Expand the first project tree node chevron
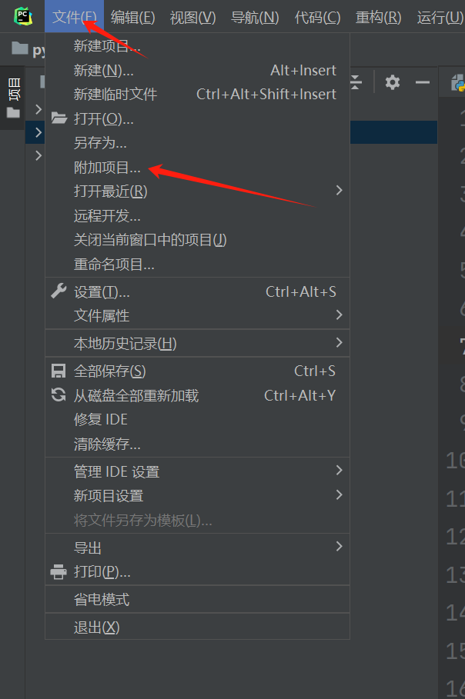465x699 pixels. tap(38, 109)
